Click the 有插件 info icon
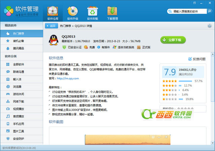215x151 pixels. click(x=99, y=47)
